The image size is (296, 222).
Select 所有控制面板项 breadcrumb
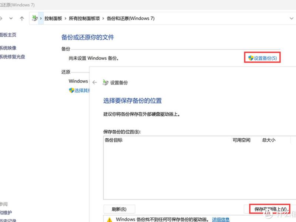(84, 18)
